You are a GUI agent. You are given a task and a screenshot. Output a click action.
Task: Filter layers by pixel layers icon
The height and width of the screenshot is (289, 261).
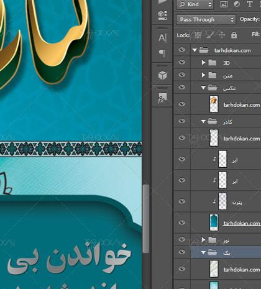point(224,4)
